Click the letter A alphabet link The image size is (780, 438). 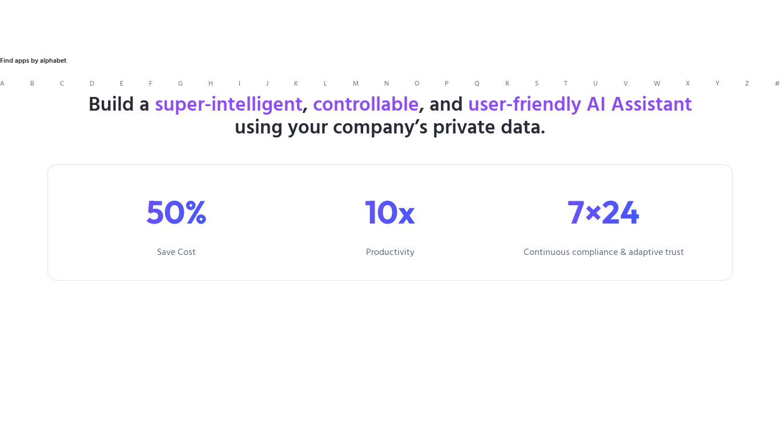pos(2,83)
